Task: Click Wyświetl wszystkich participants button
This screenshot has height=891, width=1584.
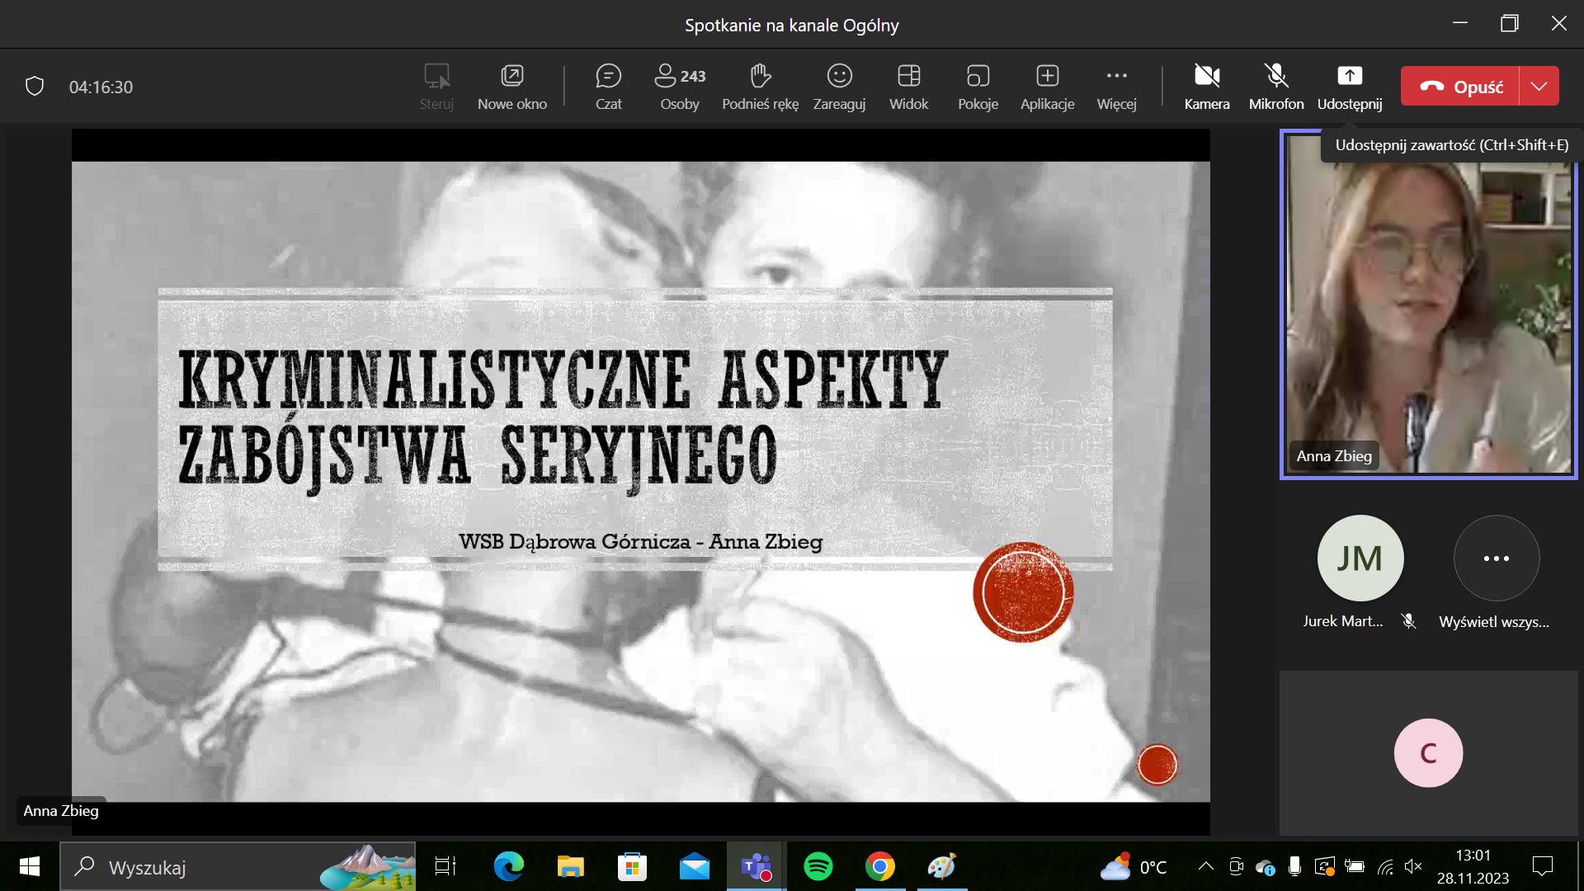Action: point(1495,559)
